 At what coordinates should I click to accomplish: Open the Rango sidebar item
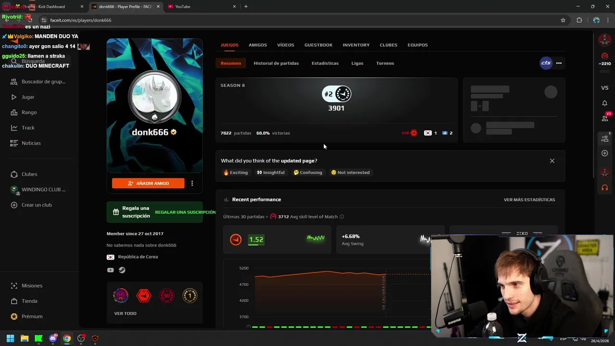[x=24, y=112]
